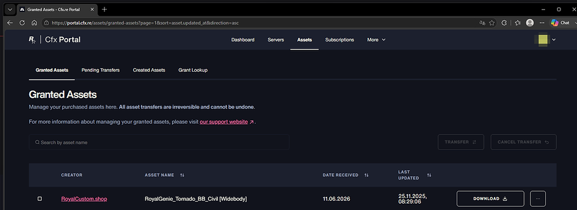Click the portal.cfx.re address bar
Screen dimensions: 577x210
[x=258, y=23]
